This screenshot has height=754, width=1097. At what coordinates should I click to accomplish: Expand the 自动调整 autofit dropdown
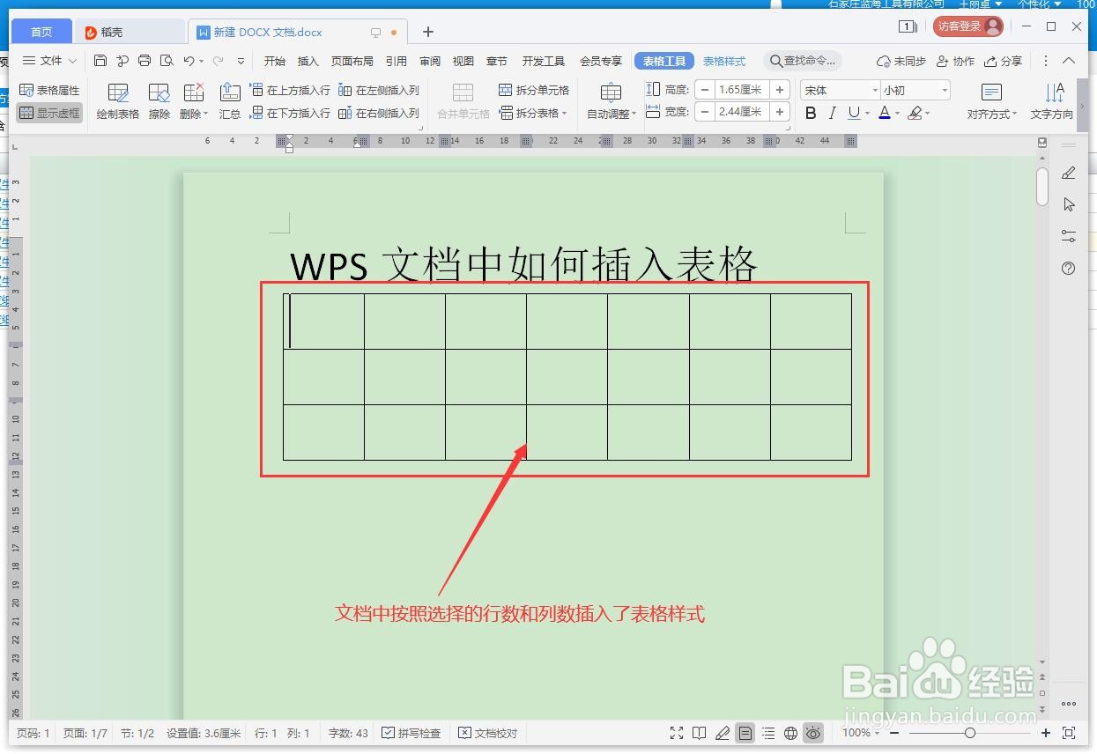coord(611,115)
